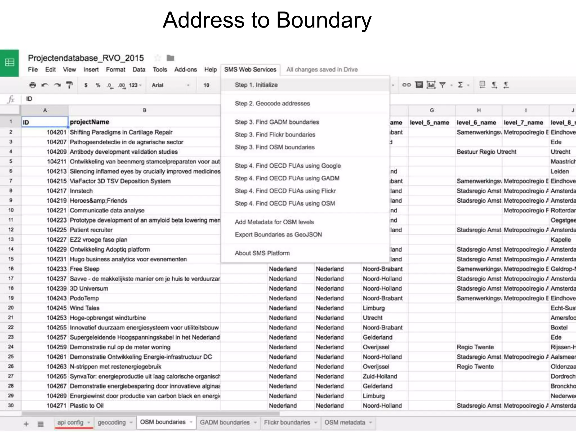Open the Tools menu
The image size is (576, 432).
point(160,69)
